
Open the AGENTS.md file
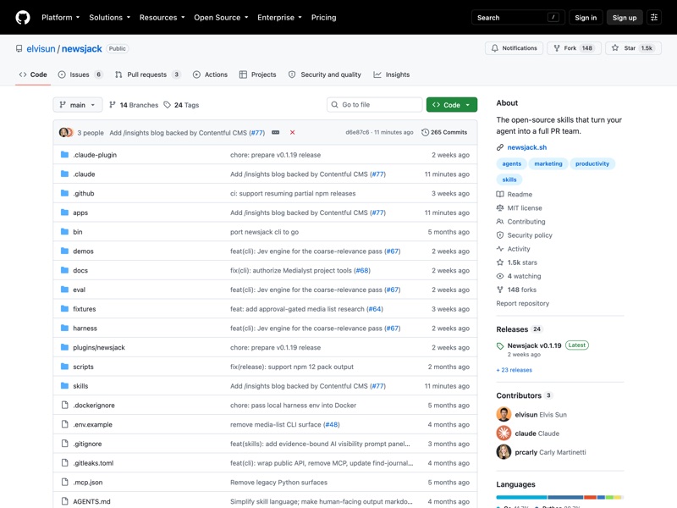click(91, 501)
